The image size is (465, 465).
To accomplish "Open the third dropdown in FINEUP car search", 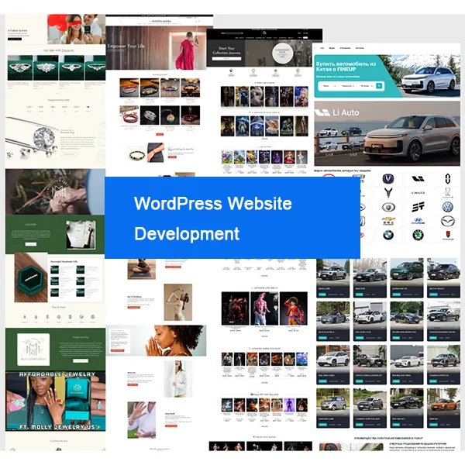I will 367,86.
